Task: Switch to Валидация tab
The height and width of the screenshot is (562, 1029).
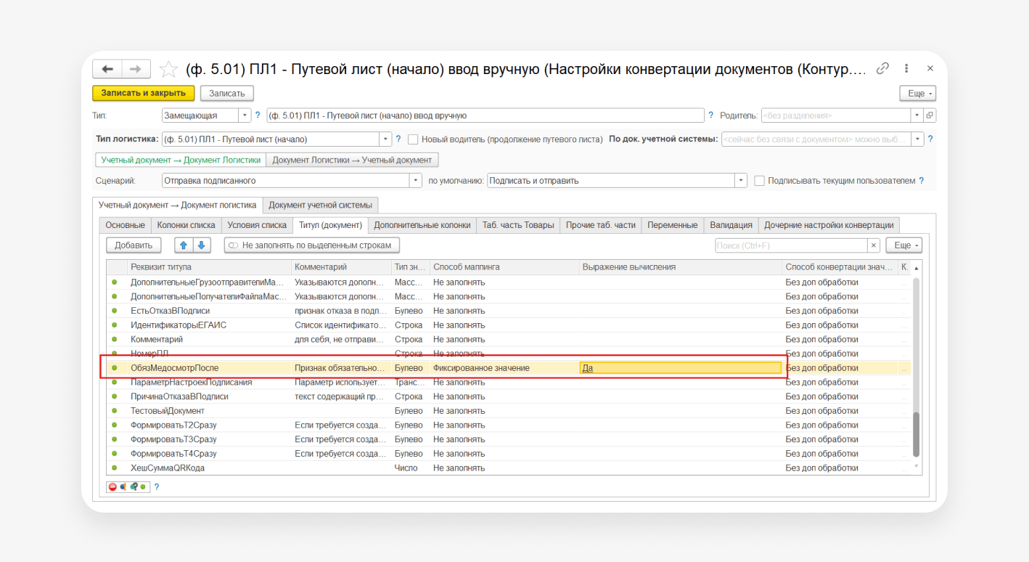Action: 731,225
